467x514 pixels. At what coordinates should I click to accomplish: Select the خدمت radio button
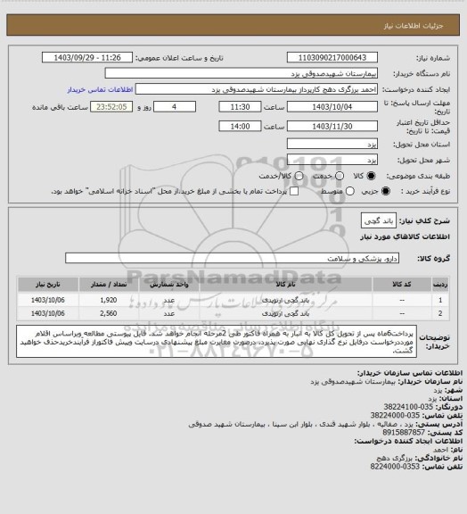click(340, 176)
